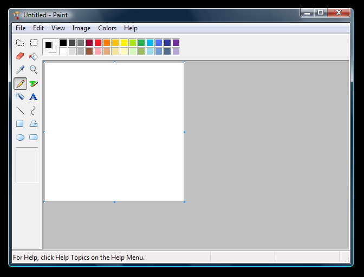The image size is (364, 277).
Task: Open the Help menu
Action: (x=131, y=28)
